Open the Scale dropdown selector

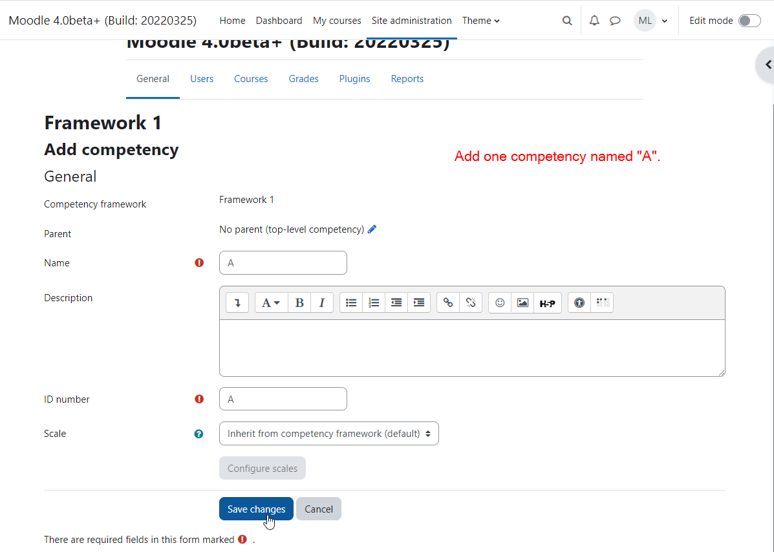pyautogui.click(x=328, y=434)
